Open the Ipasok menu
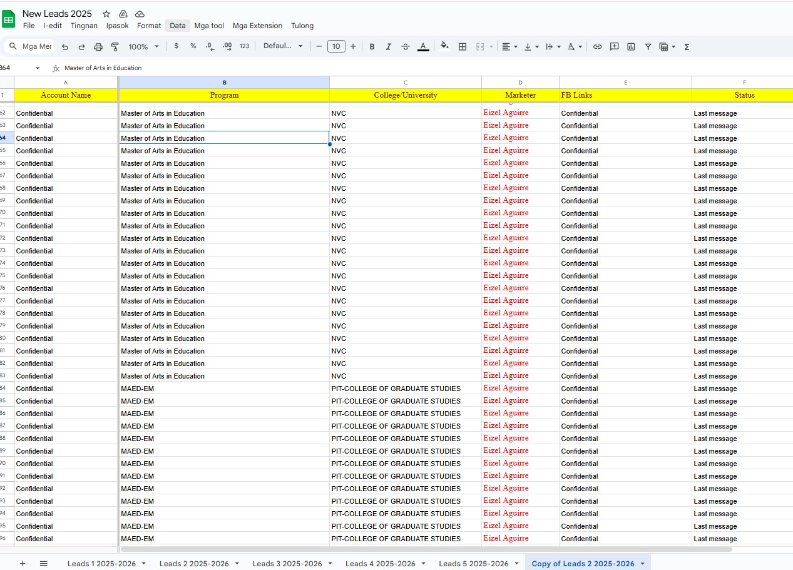793x570 pixels. click(x=118, y=26)
